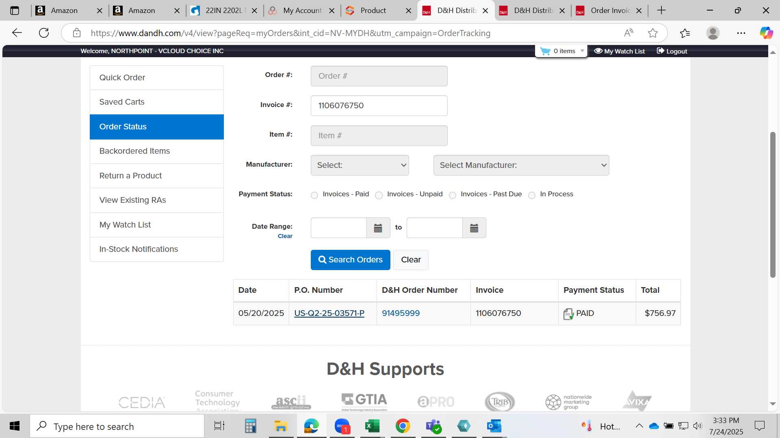Viewport: 780px width, 438px height.
Task: Open Microsoft Teams from the taskbar
Action: point(433,426)
